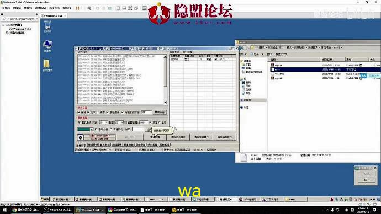Open the hour dropdown in the restart row
The image size is (381, 214).
104,122
